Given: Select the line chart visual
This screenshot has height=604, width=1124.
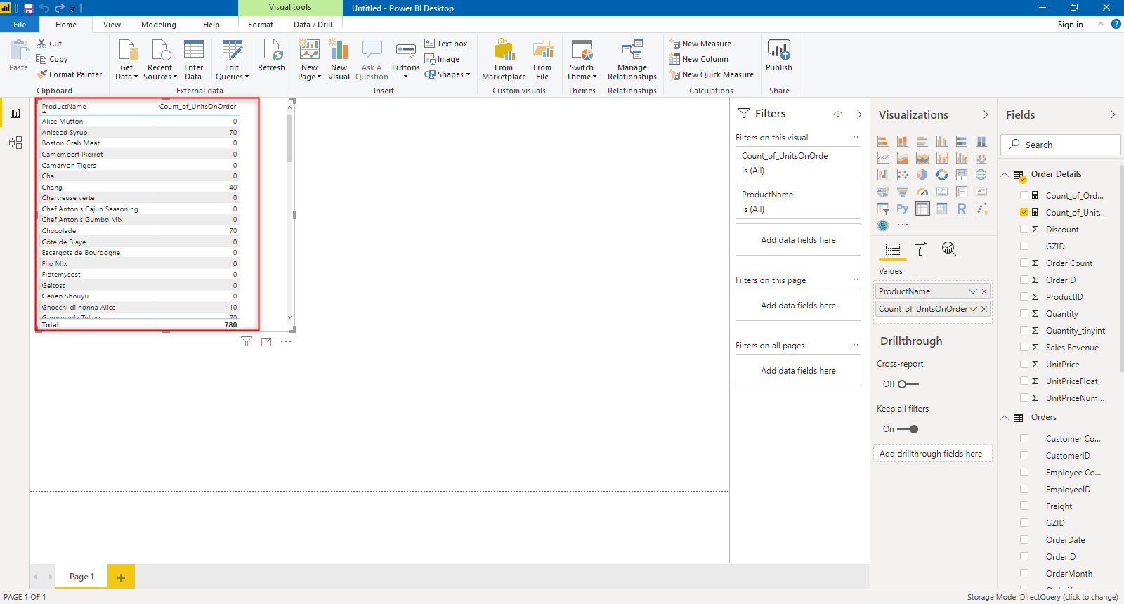Looking at the screenshot, I should coord(883,158).
